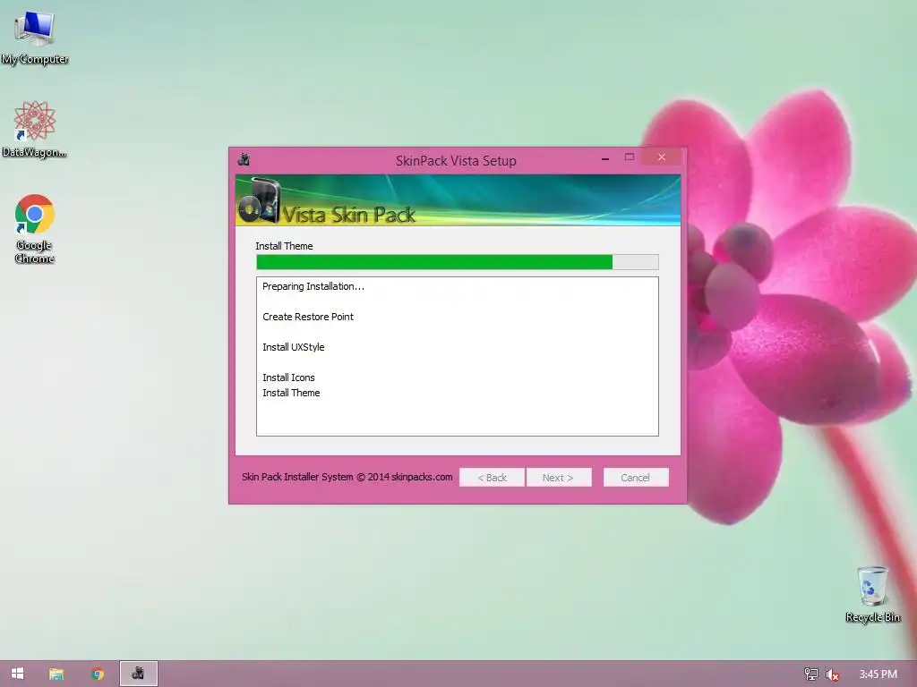
Task: Select 'Install Icons' log line
Action: (x=289, y=377)
